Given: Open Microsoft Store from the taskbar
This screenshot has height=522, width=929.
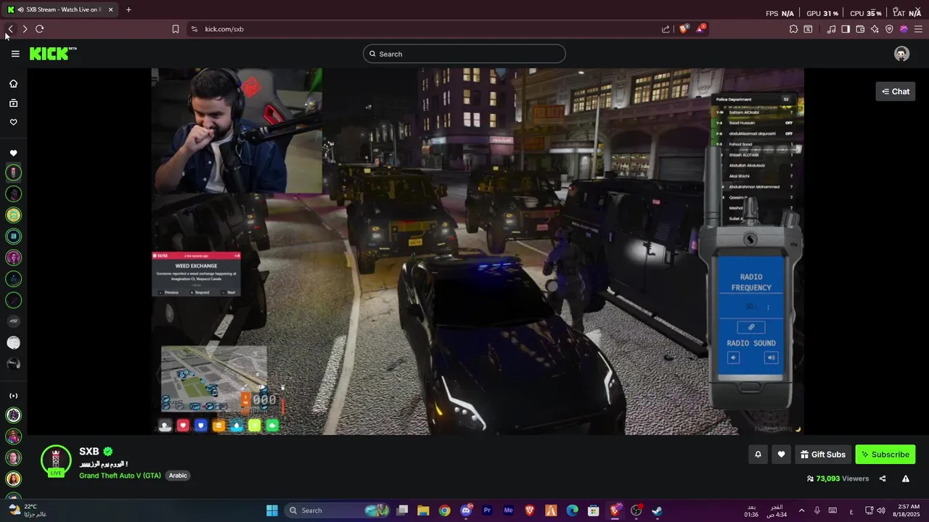Looking at the screenshot, I should coord(593,510).
